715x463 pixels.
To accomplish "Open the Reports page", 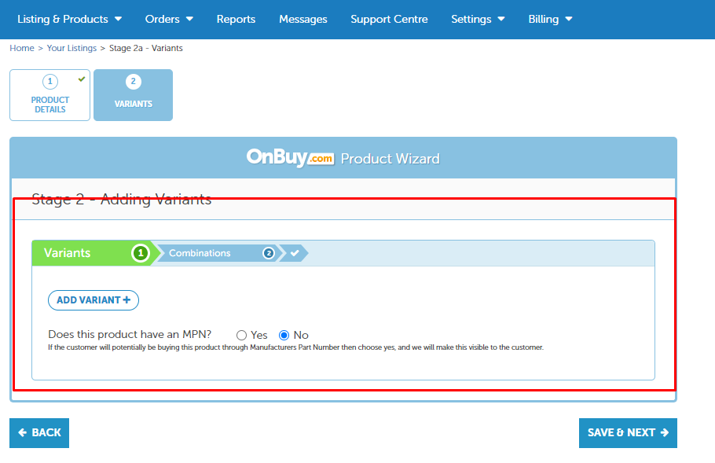I will point(236,19).
